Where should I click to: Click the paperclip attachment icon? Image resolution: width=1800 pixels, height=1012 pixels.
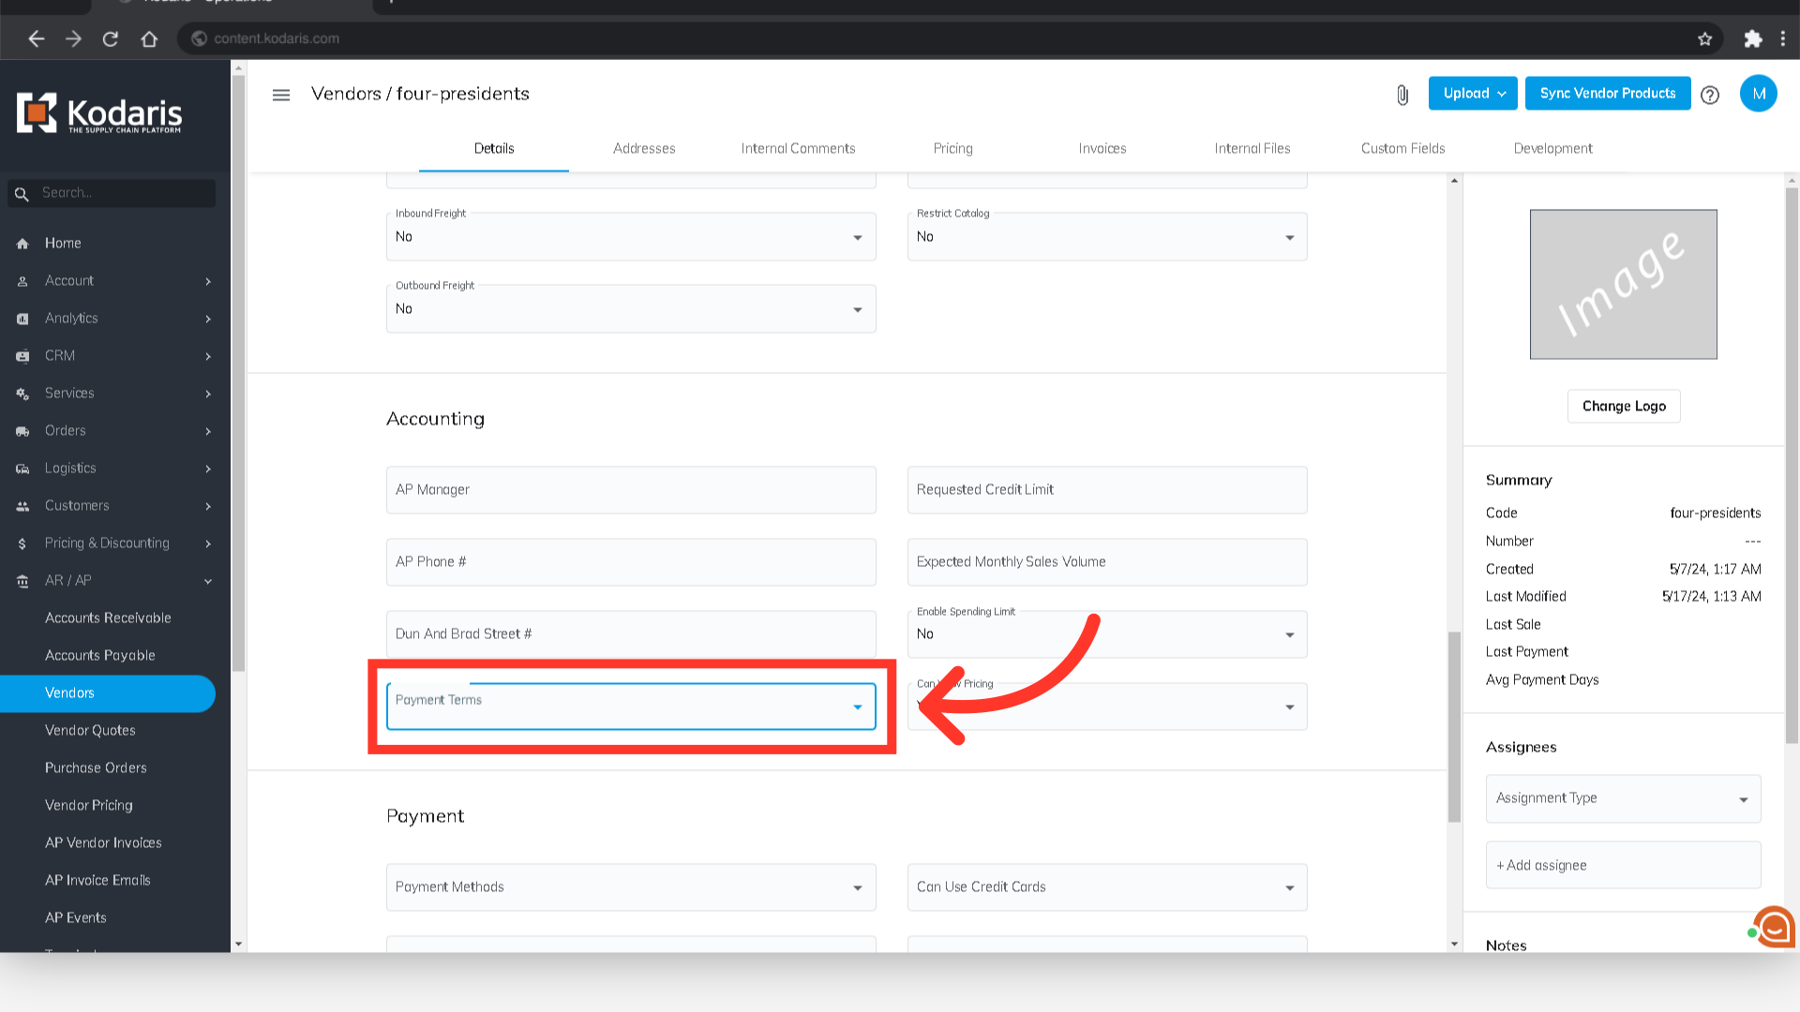tap(1402, 95)
